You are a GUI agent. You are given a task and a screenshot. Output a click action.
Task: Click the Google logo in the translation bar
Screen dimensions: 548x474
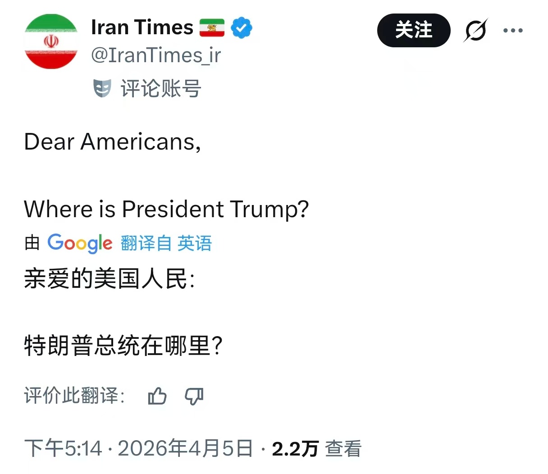[x=80, y=243]
